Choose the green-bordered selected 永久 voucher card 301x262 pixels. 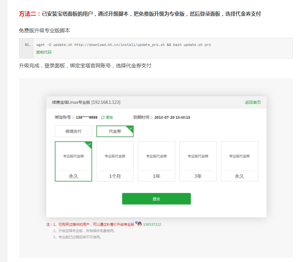tap(73, 161)
